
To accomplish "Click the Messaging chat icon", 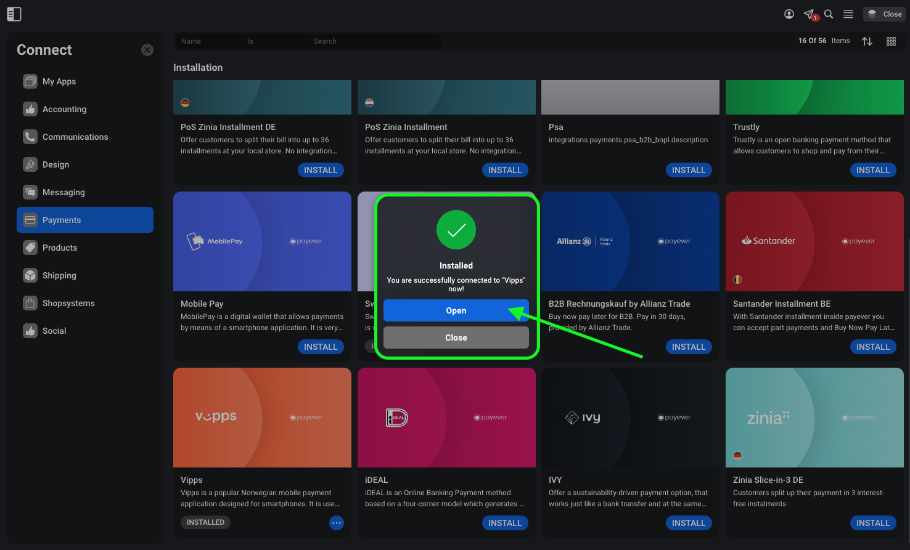I will [30, 192].
